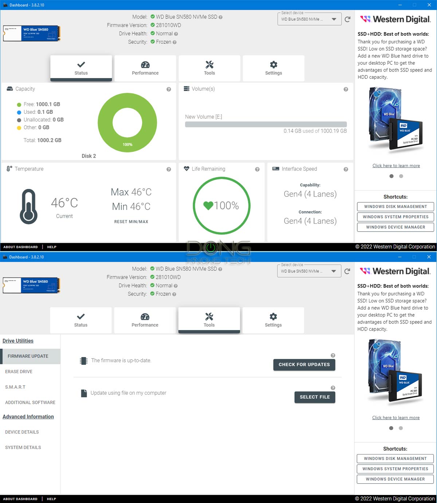
Task: Click refresh icon in the Status view window
Action: [347, 19]
